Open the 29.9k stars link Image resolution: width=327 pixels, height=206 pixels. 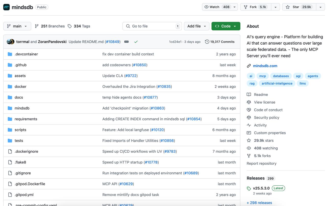(264, 140)
